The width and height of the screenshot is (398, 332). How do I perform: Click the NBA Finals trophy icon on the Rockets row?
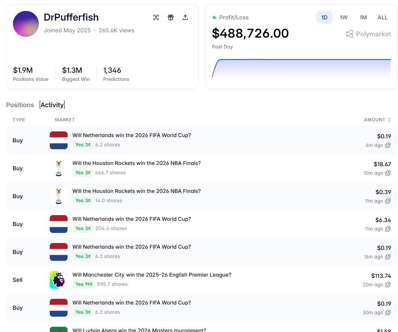[x=58, y=167]
